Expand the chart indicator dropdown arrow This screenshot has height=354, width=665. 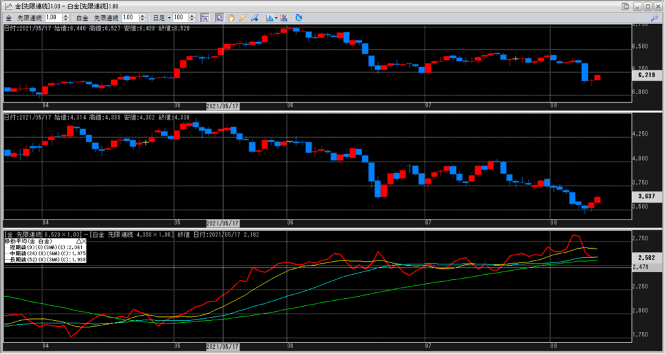tap(277, 17)
